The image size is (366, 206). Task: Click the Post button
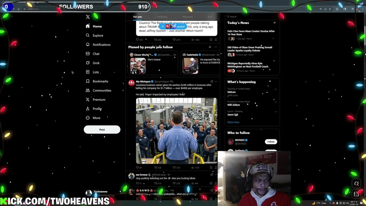click(102, 130)
